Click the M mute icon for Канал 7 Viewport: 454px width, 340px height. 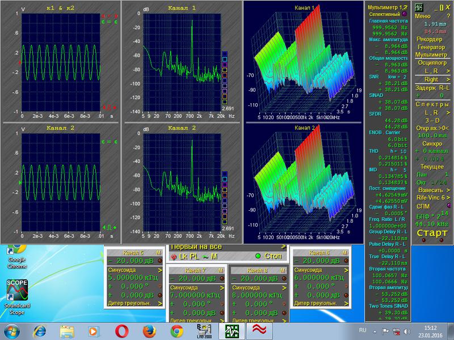[x=220, y=270]
